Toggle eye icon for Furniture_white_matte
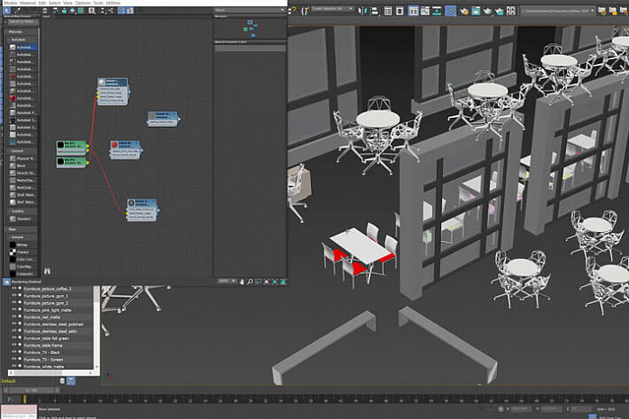The width and height of the screenshot is (629, 419). [x=13, y=367]
